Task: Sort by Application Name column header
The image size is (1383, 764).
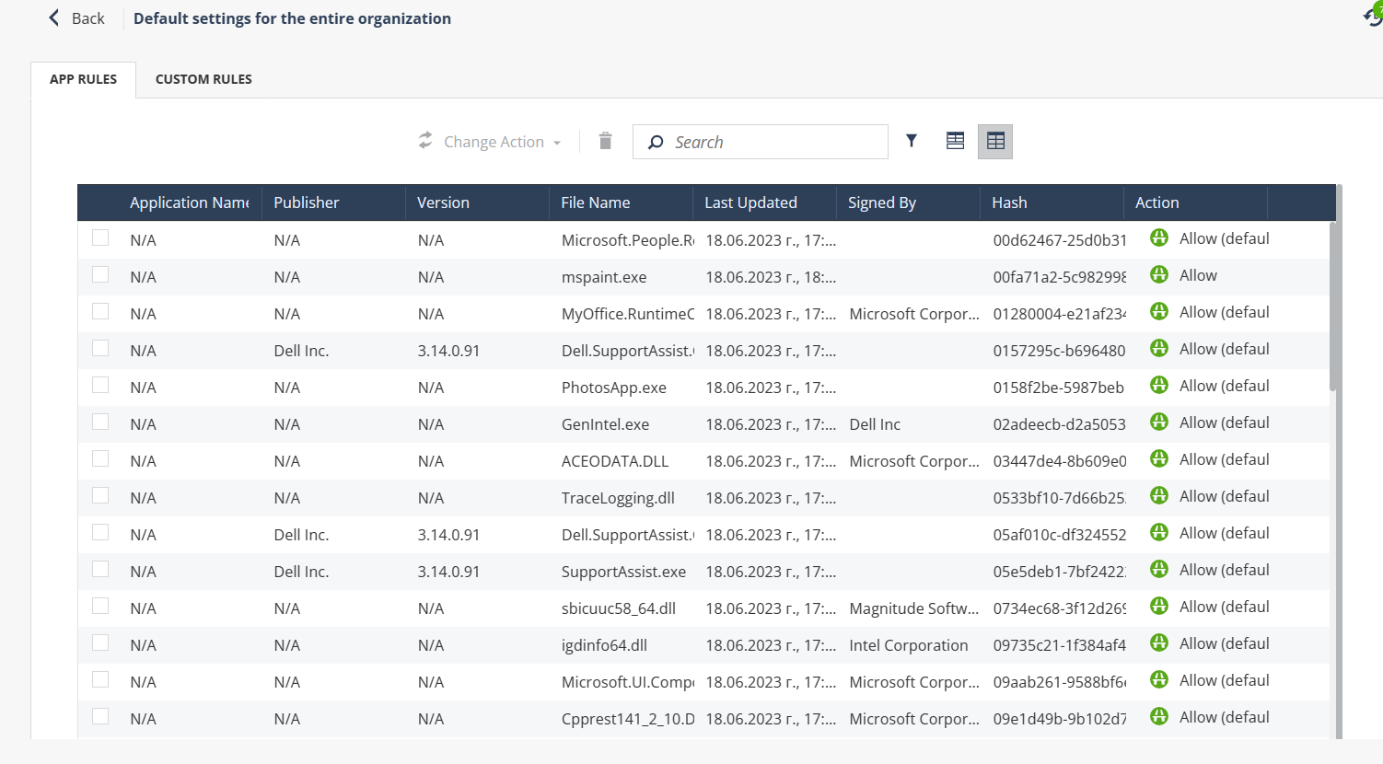Action: [190, 203]
